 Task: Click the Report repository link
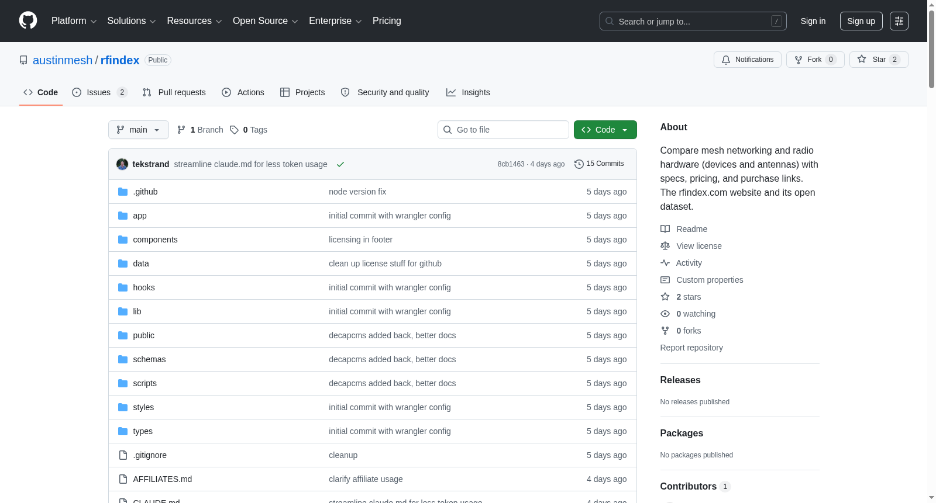[691, 348]
